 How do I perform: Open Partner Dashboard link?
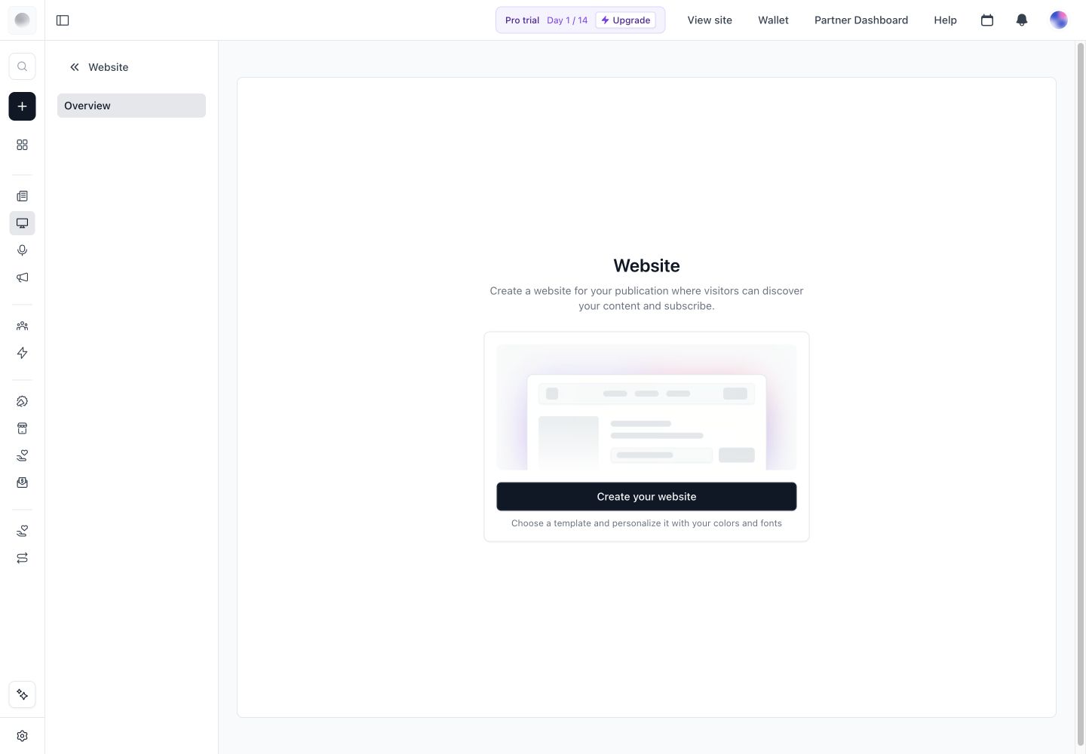(861, 20)
